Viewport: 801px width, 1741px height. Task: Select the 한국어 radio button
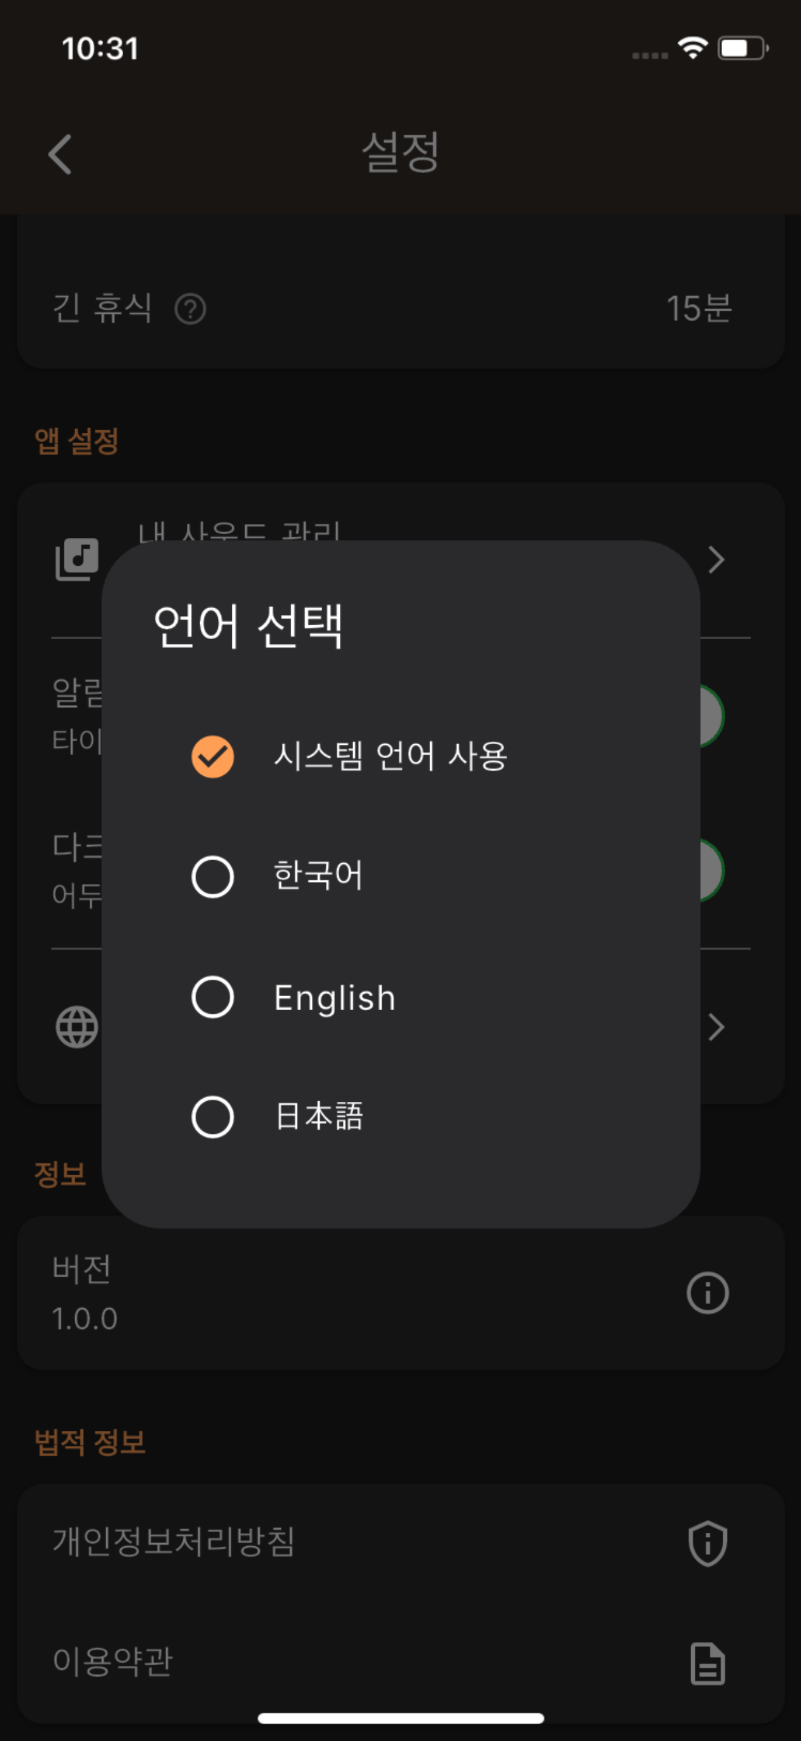click(x=213, y=877)
